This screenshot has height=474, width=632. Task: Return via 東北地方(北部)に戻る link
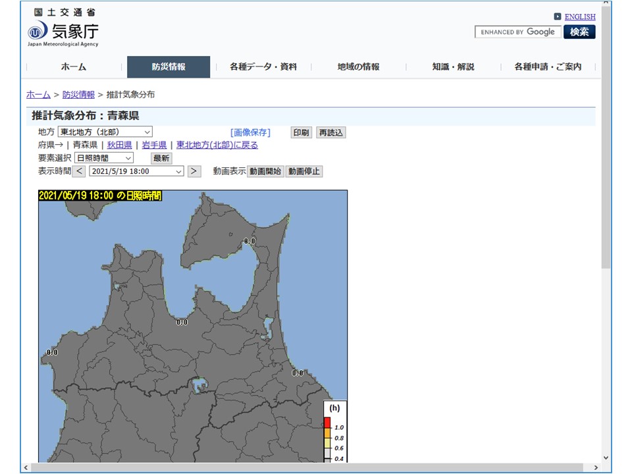tap(217, 145)
